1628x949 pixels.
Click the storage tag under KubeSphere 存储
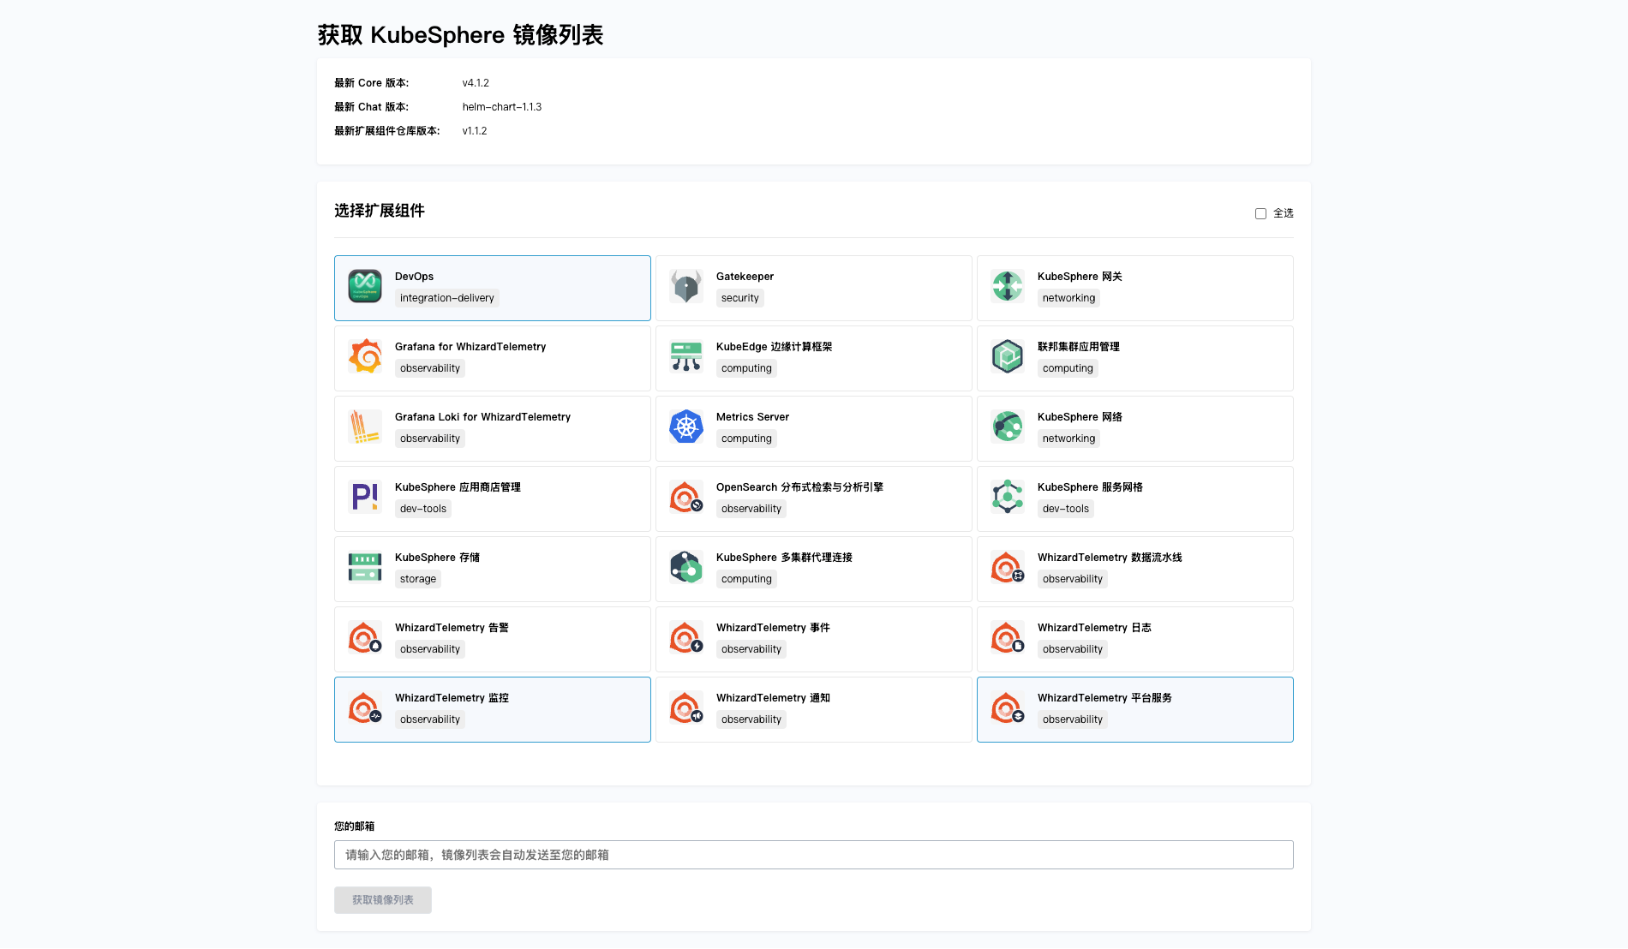[418, 579]
